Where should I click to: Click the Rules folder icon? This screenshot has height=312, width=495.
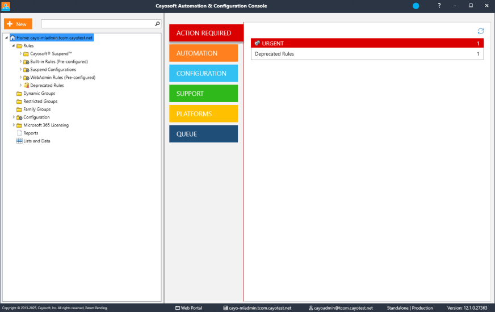tap(19, 46)
